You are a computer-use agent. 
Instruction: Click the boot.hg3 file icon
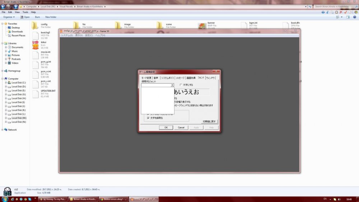(35, 35)
